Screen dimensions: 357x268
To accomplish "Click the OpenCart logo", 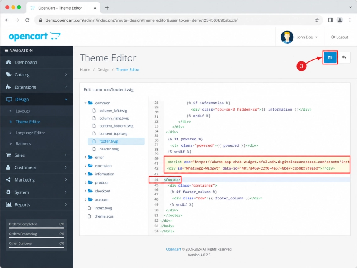I will coord(34,37).
